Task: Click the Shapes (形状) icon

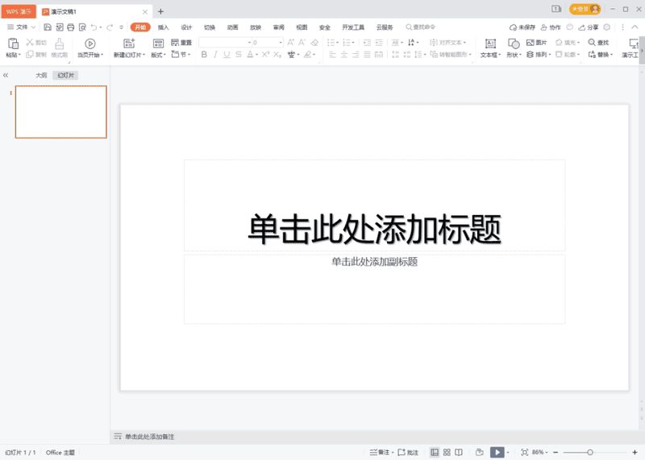Action: tap(514, 44)
